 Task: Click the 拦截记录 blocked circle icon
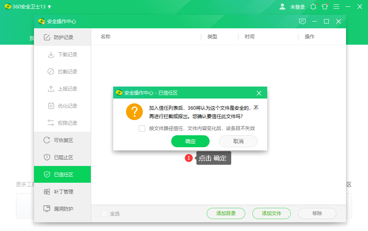(51, 72)
